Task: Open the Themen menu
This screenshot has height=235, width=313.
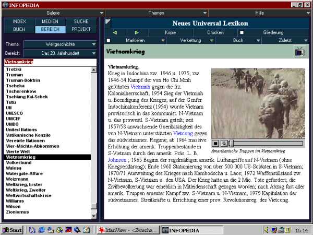Action: (x=156, y=13)
